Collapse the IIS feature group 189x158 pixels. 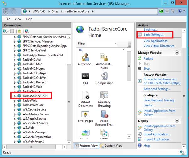[x=124, y=50]
